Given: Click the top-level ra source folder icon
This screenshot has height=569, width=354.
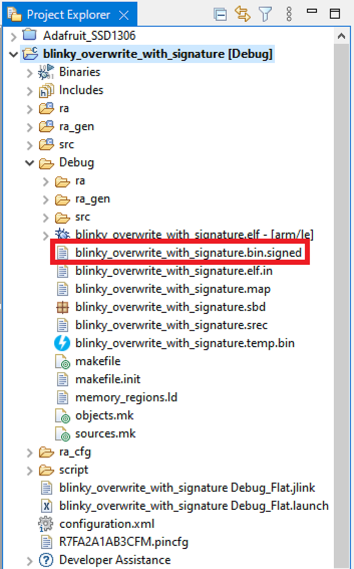Looking at the screenshot, I should (46, 108).
